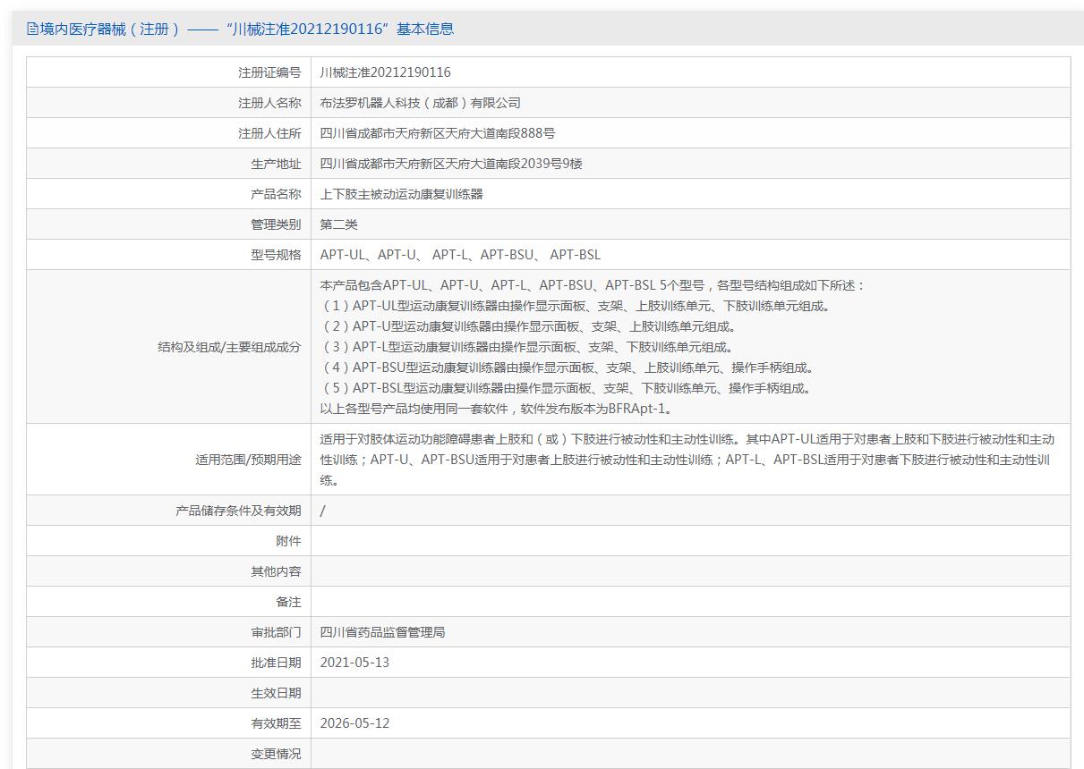Click the 产品储存条件及有效期 label
This screenshot has height=769, width=1084.
(238, 511)
